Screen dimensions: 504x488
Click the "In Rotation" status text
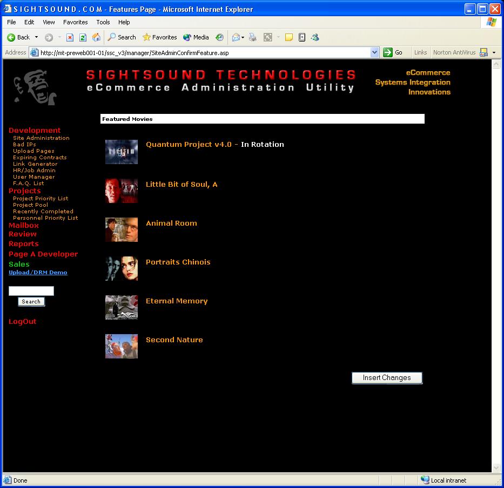pos(263,145)
